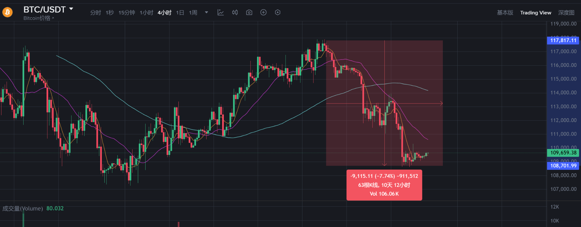
Task: Switch to the 分时 time interval
Action: coord(96,13)
